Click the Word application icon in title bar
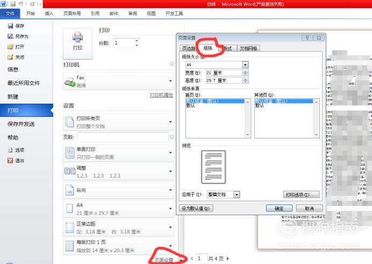The width and height of the screenshot is (372, 264). click(x=4, y=4)
